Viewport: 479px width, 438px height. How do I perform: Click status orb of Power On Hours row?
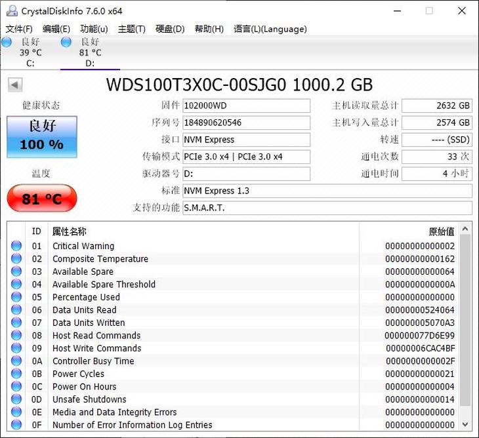tap(16, 386)
